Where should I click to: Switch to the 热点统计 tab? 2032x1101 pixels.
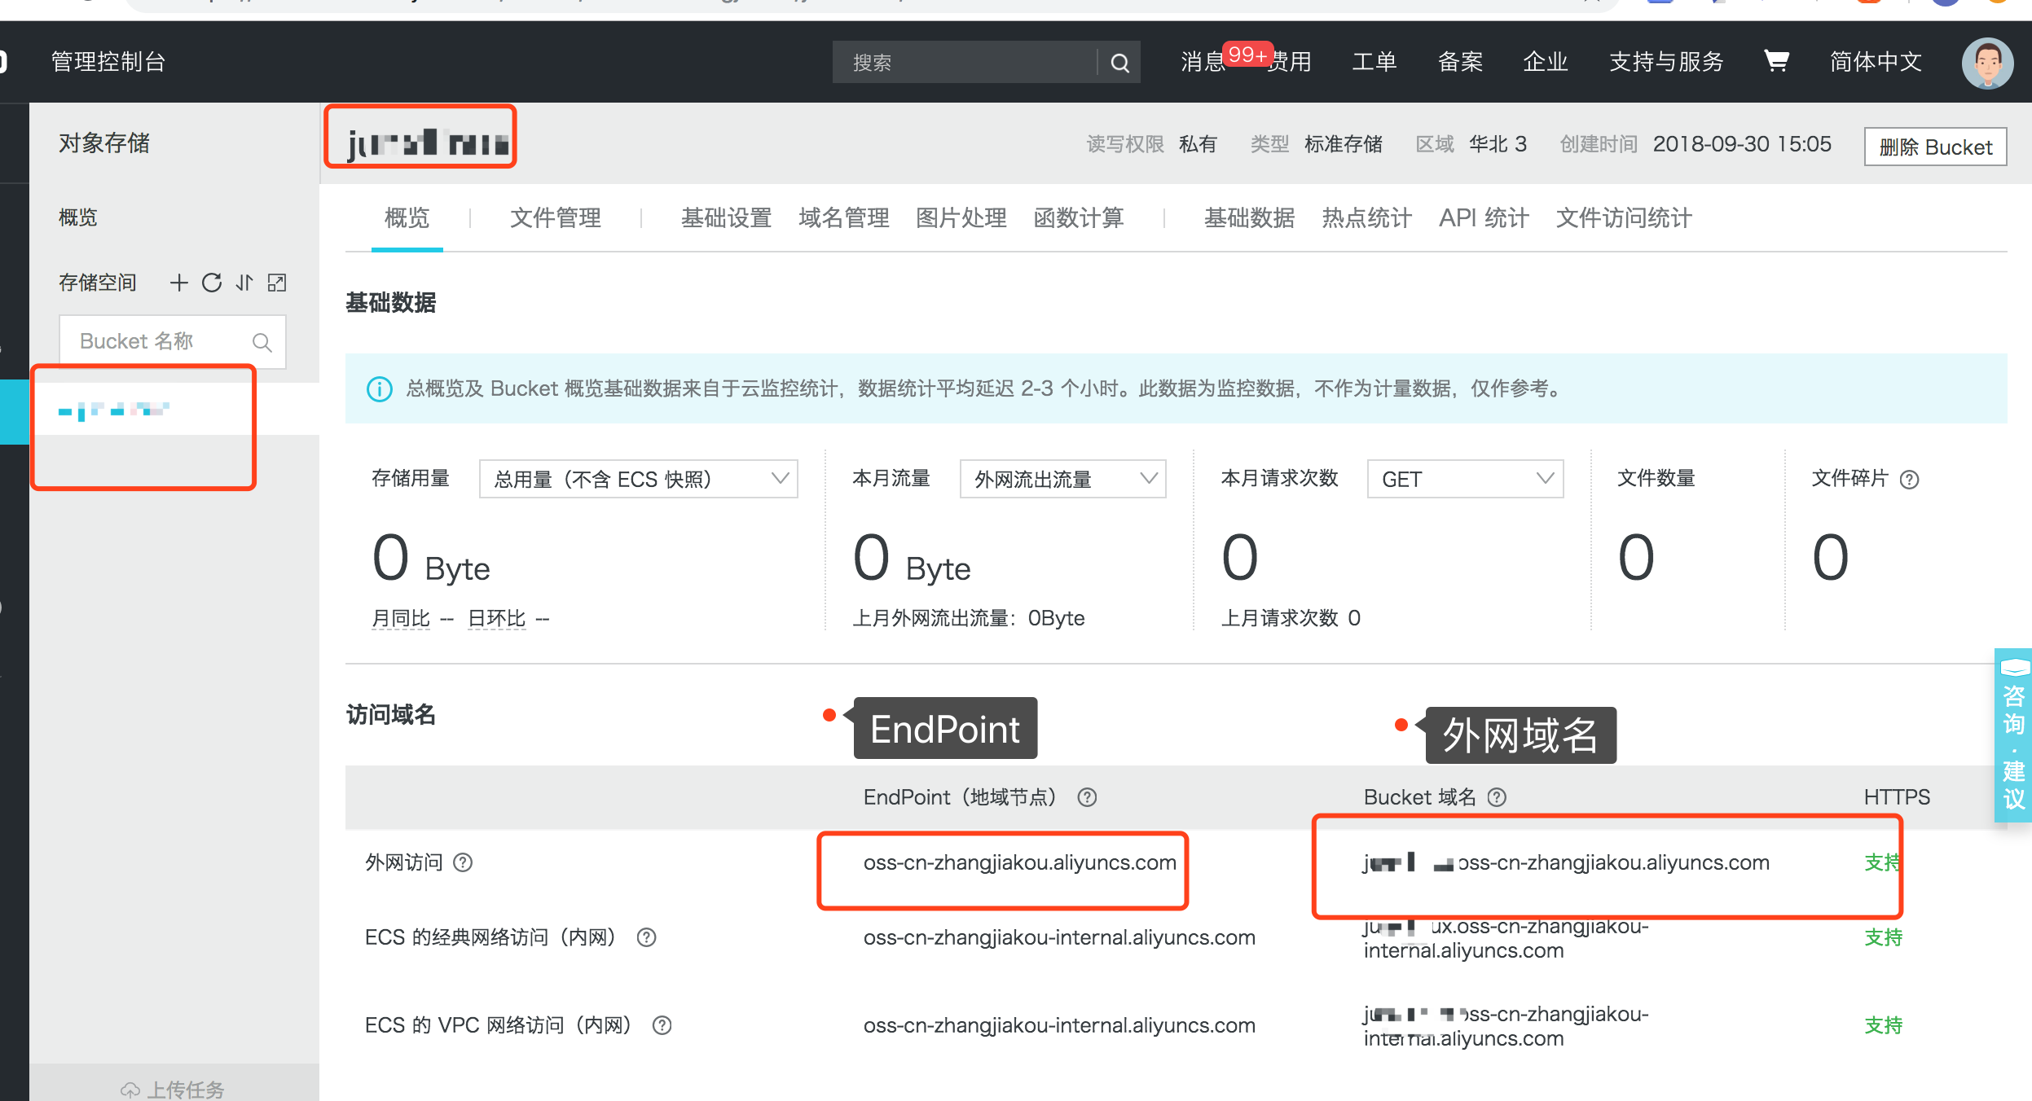(x=1366, y=218)
